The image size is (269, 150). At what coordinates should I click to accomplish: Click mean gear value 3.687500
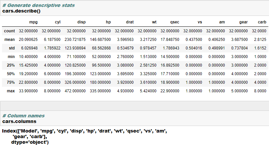tap(240, 40)
